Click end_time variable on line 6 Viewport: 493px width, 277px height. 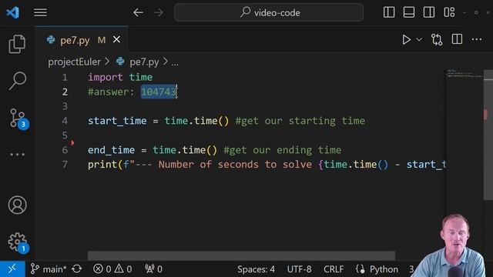tap(111, 150)
